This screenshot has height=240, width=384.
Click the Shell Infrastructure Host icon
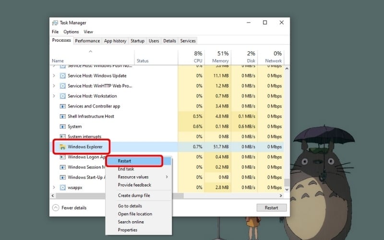point(63,116)
